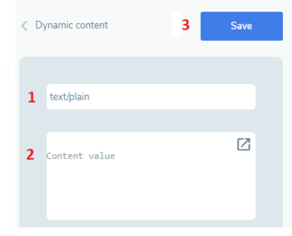Go back from the Dynamic content panel
This screenshot has height=236, width=292.
point(24,26)
